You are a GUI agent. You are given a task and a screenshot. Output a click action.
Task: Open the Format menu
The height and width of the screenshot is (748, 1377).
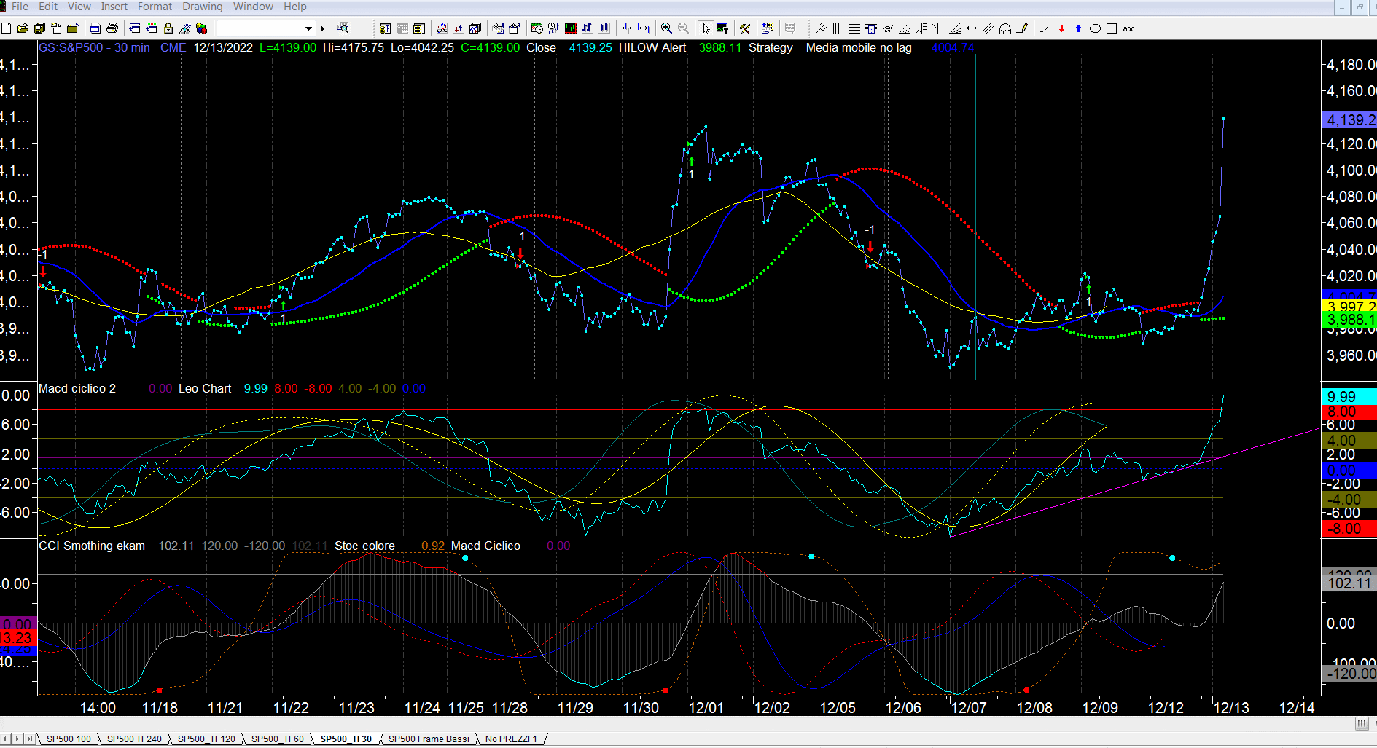click(155, 7)
